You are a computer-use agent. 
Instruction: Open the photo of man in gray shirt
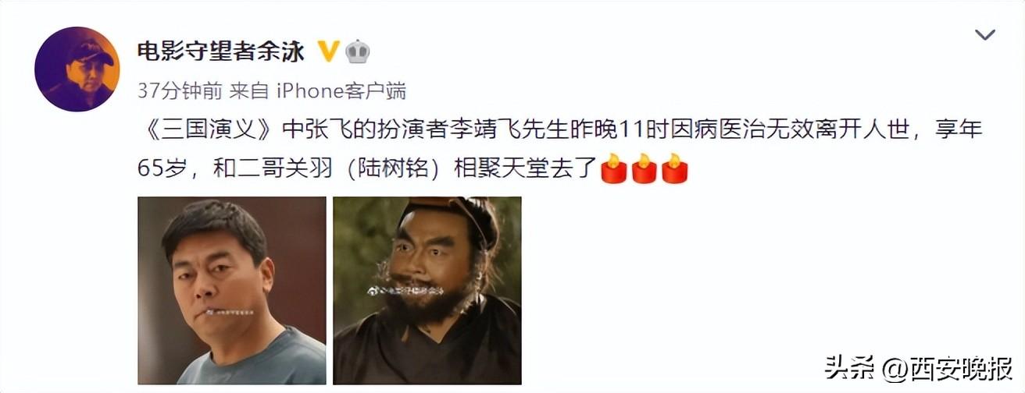232,290
